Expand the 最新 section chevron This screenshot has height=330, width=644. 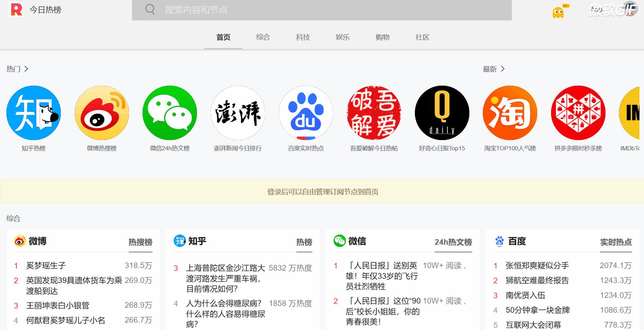pos(504,69)
